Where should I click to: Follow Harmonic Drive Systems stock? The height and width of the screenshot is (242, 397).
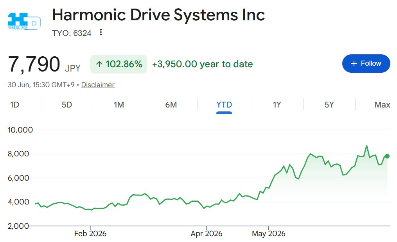click(x=366, y=64)
